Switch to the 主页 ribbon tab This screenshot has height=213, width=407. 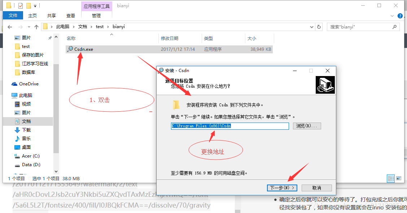pos(32,16)
